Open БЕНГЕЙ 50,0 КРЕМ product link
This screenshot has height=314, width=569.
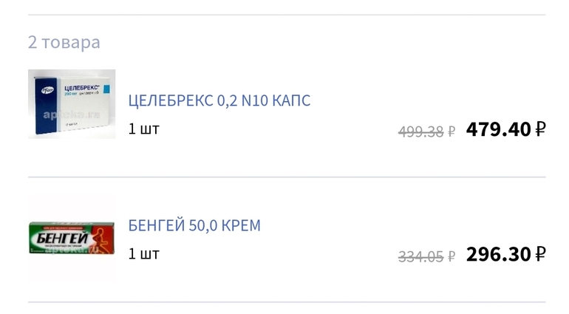[x=194, y=225]
